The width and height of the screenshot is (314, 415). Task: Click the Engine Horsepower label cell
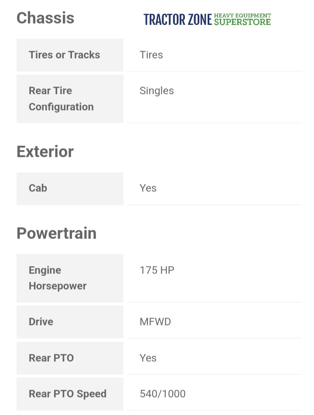[x=58, y=278]
